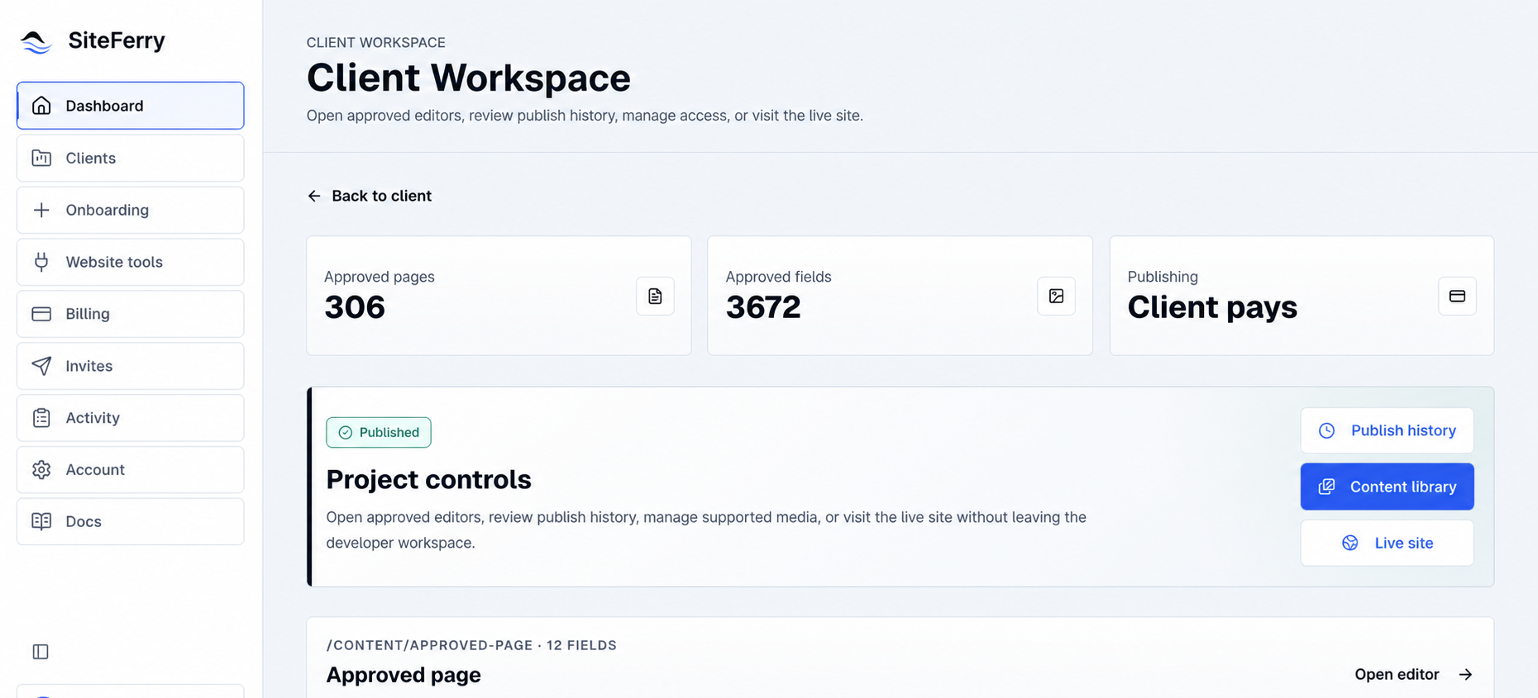Collapse the sidebar using the panel icon
Screen dimensions: 1538x698
point(41,652)
